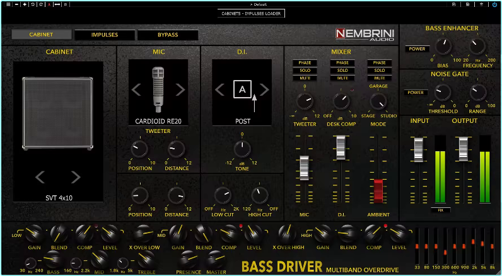Screen dimensions: 502x276
Task: Click the undo arrow icon
Action: tap(33, 4)
